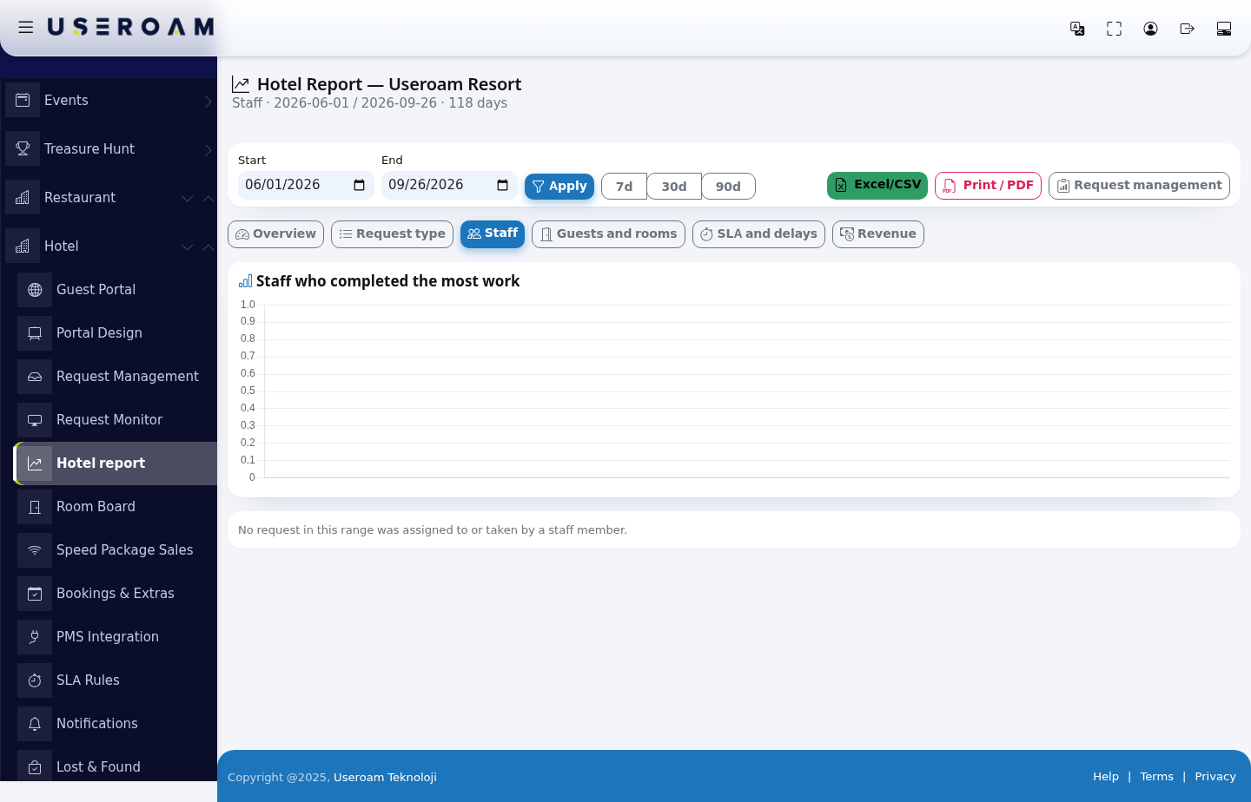This screenshot has width=1251, height=802.
Task: Click the Room Board door icon
Action: click(x=35, y=507)
